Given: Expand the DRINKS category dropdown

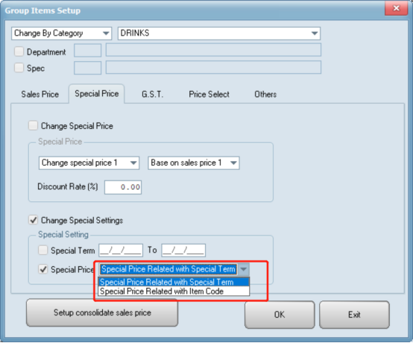Looking at the screenshot, I should click(x=219, y=34).
